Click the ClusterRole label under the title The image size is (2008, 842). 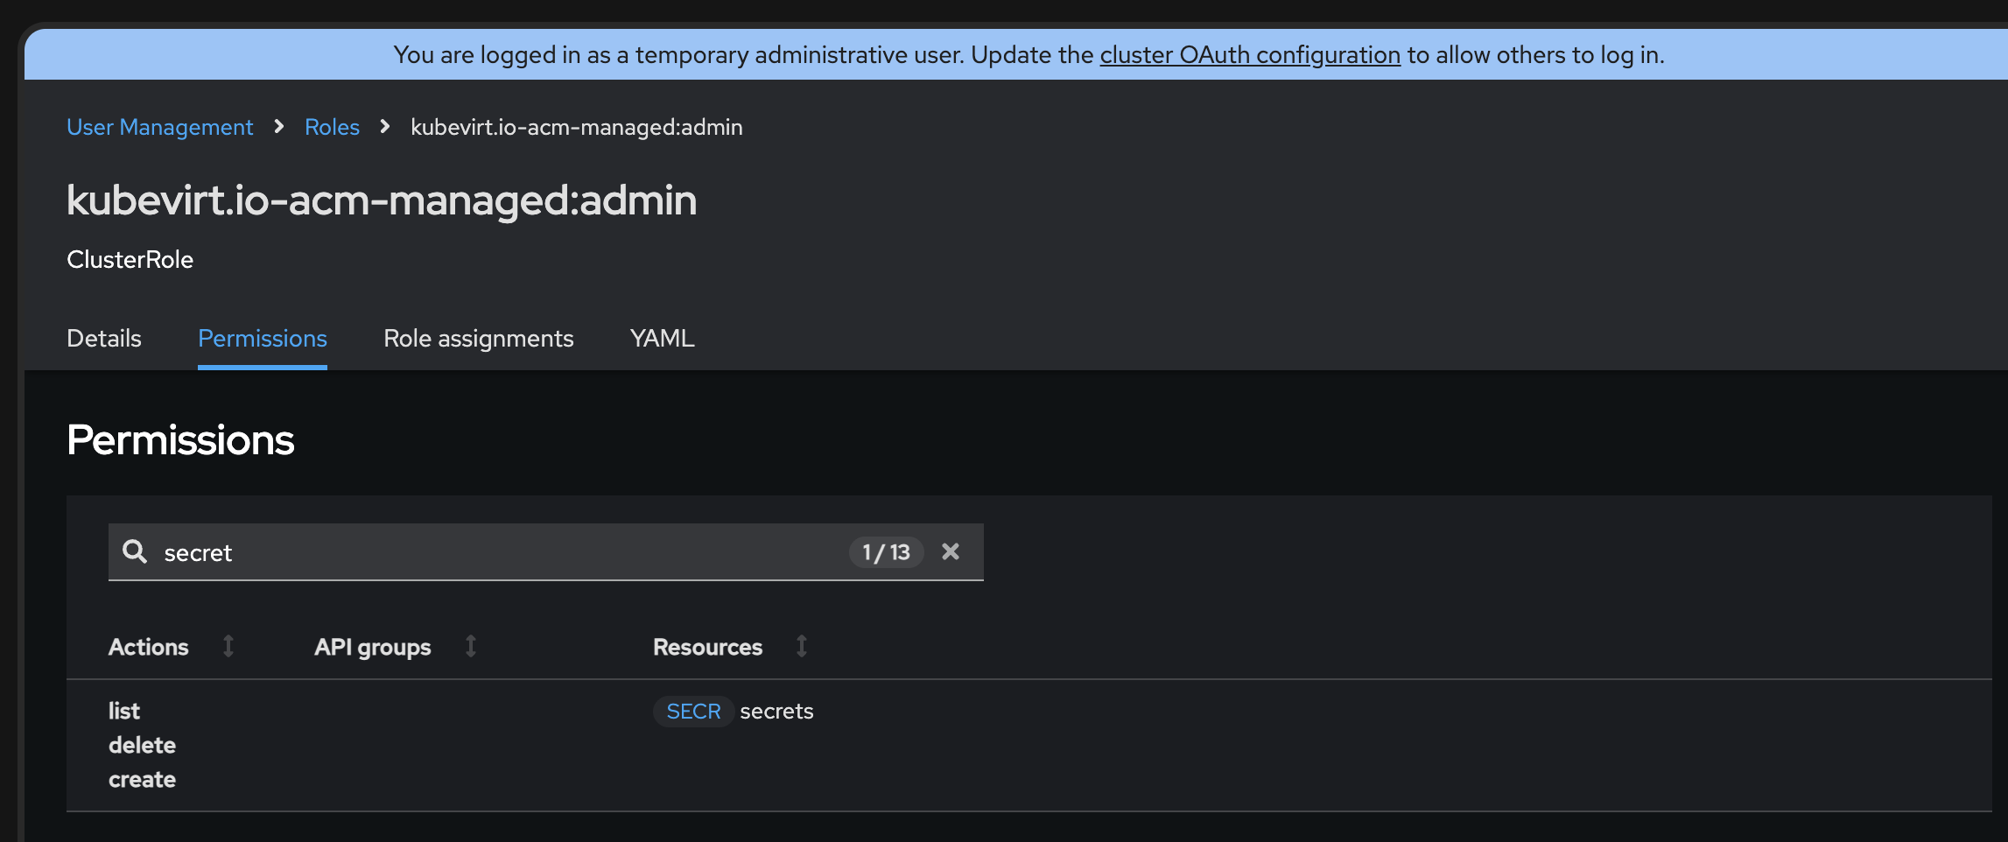[x=130, y=260]
